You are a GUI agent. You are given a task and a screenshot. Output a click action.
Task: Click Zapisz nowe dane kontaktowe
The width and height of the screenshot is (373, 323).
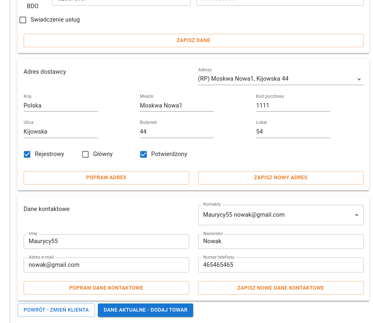coord(280,288)
